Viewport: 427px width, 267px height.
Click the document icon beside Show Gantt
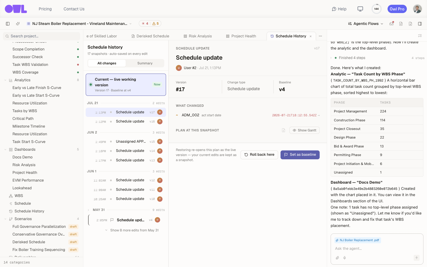pos(283,130)
